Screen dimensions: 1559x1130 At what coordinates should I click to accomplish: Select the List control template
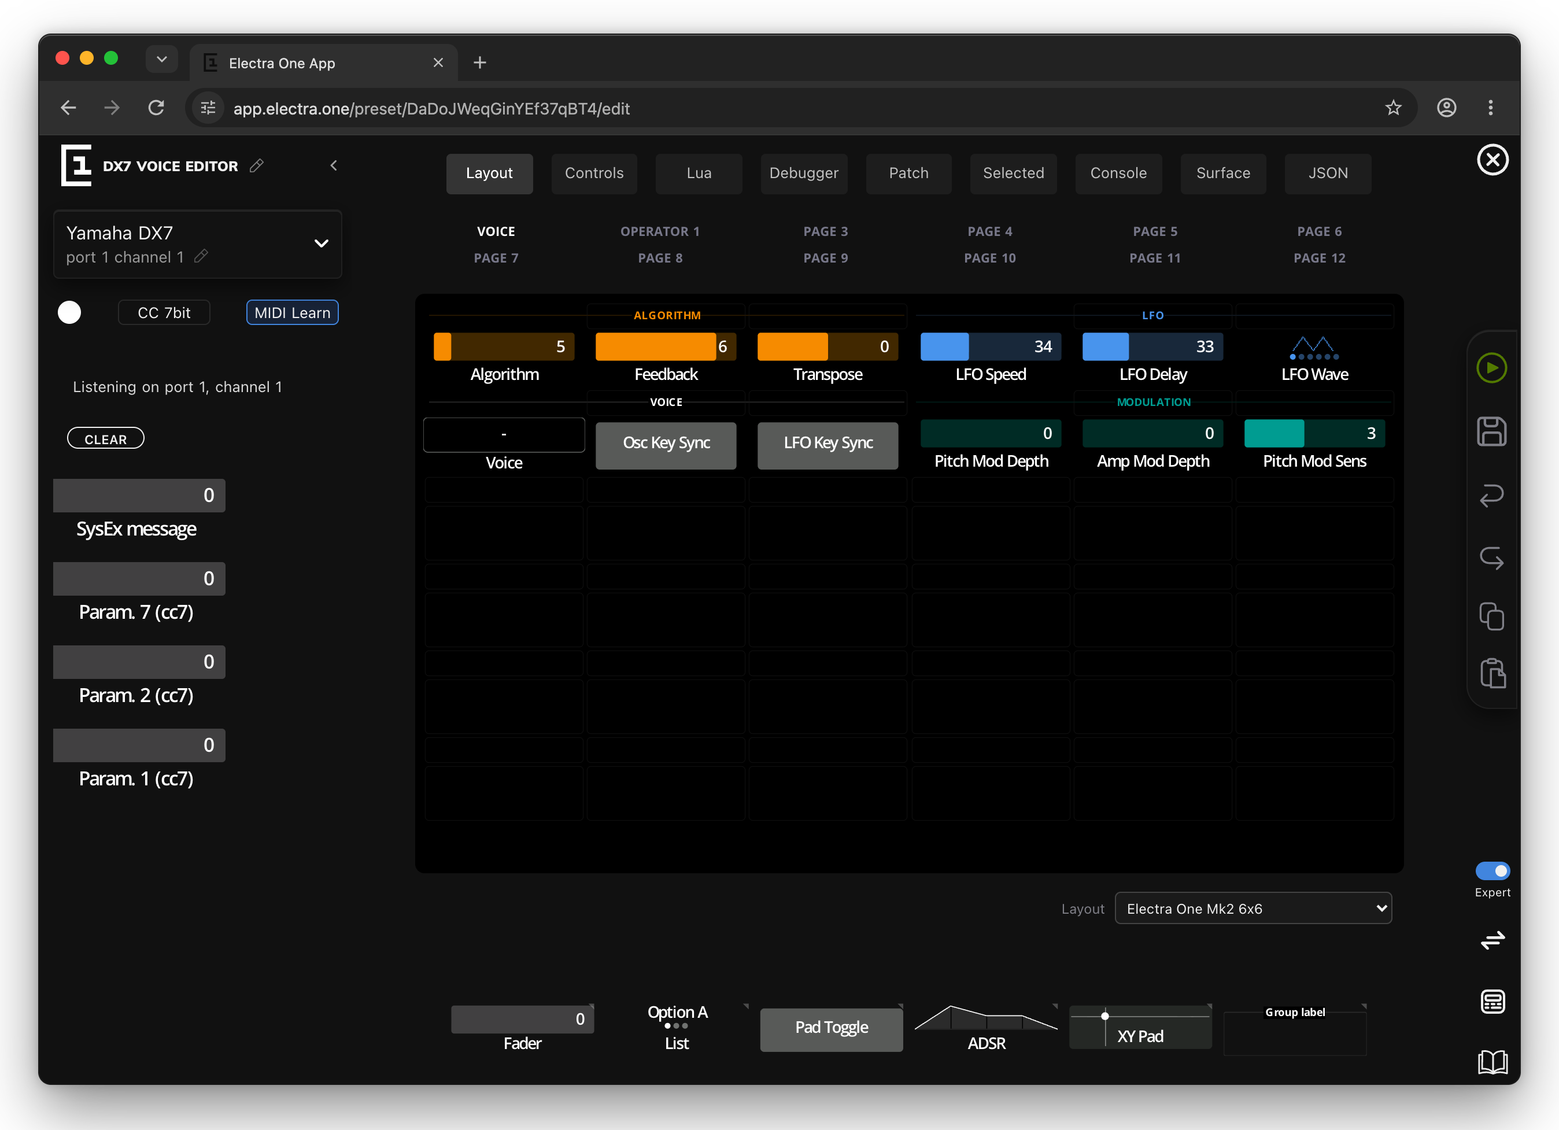point(677,1028)
